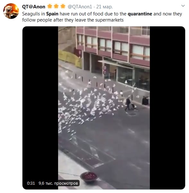
Task: Click the middle star emoji beside the name
Action: pos(56,6)
